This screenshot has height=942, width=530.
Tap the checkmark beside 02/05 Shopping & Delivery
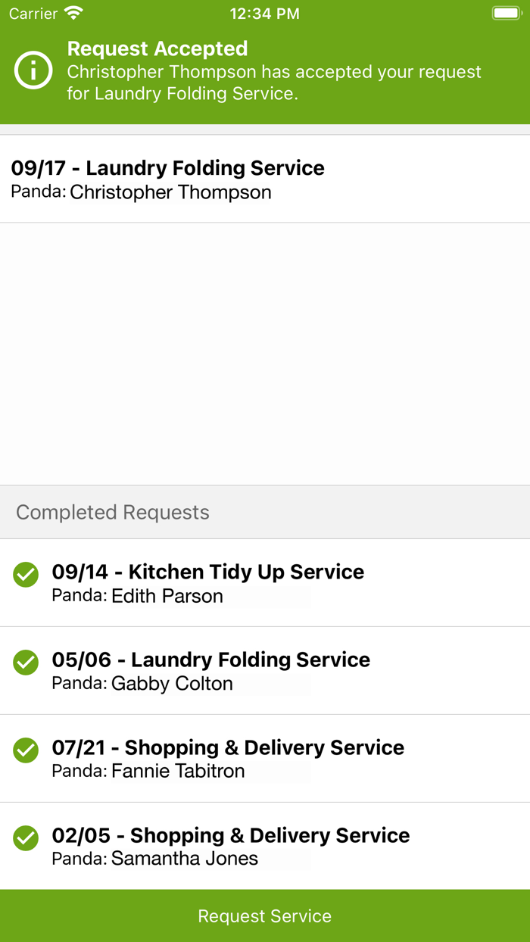pos(26,838)
